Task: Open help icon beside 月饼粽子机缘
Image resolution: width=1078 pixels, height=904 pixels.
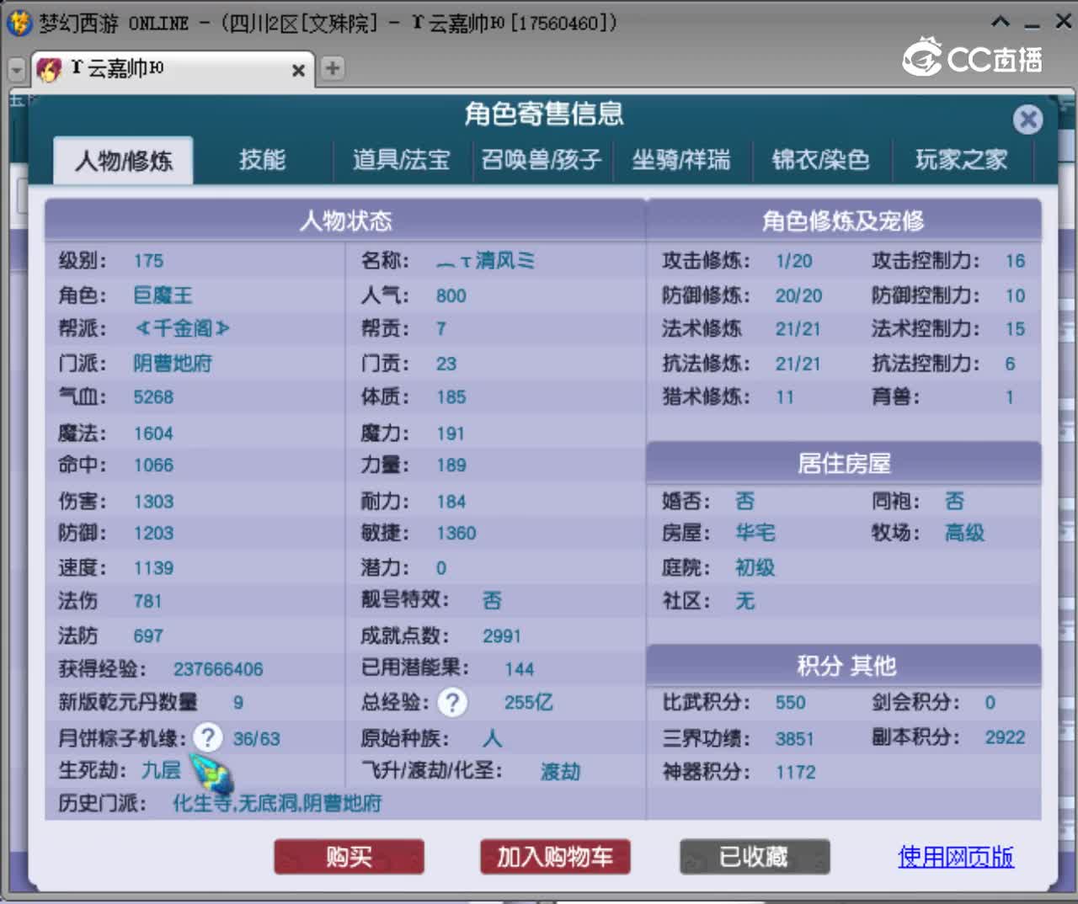Action: 207,737
